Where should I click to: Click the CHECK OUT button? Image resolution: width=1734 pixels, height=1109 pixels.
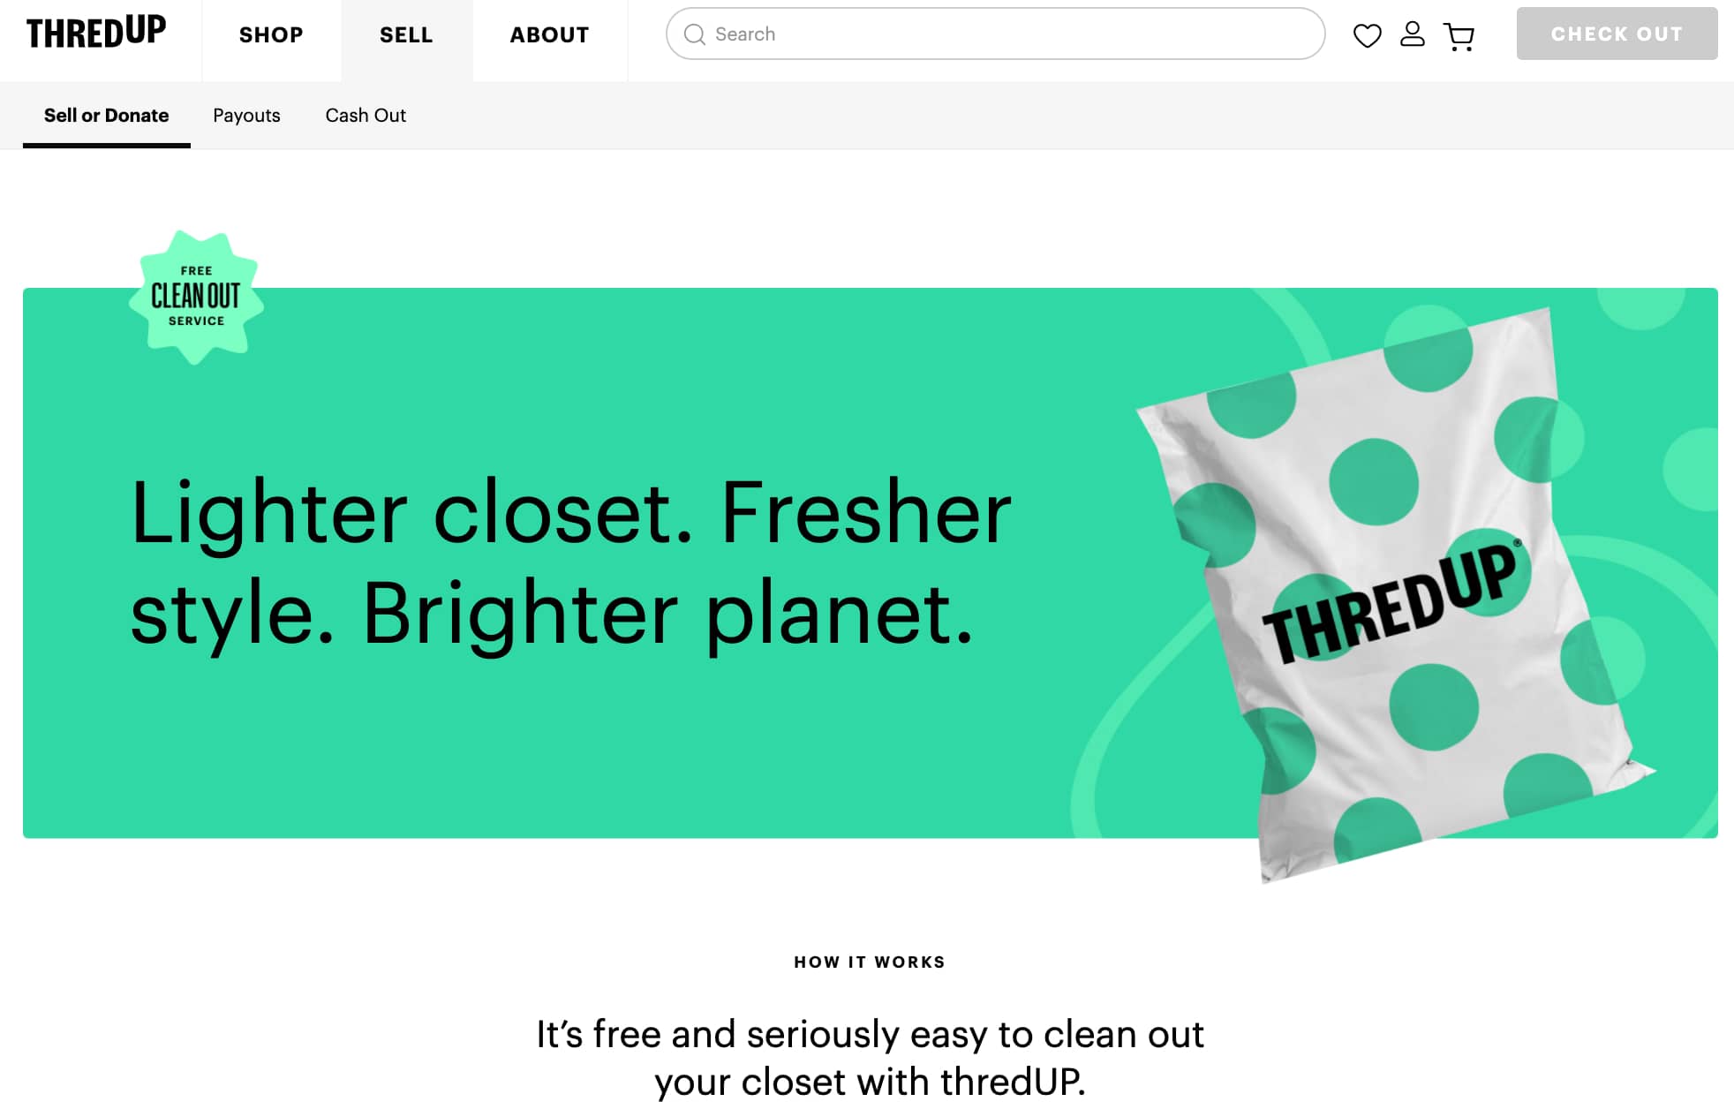tap(1617, 34)
